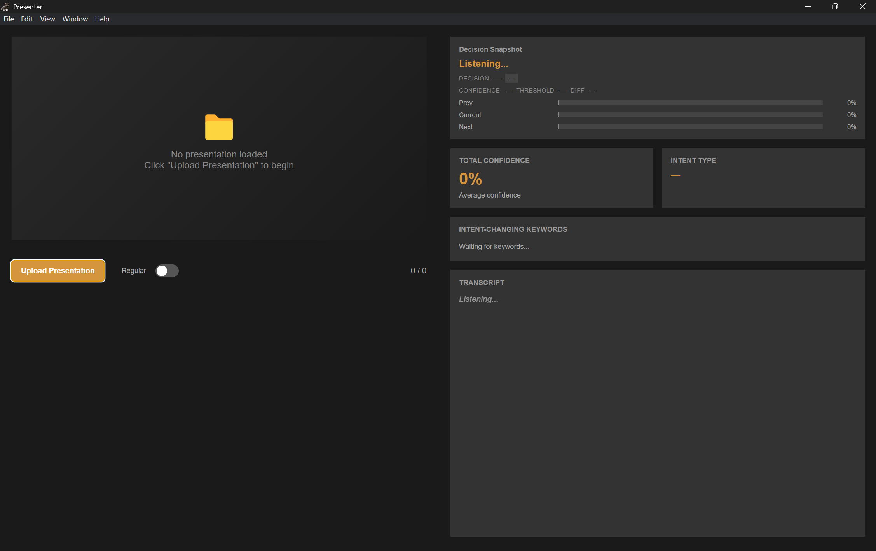Click the Upload Presentation button

(58, 271)
